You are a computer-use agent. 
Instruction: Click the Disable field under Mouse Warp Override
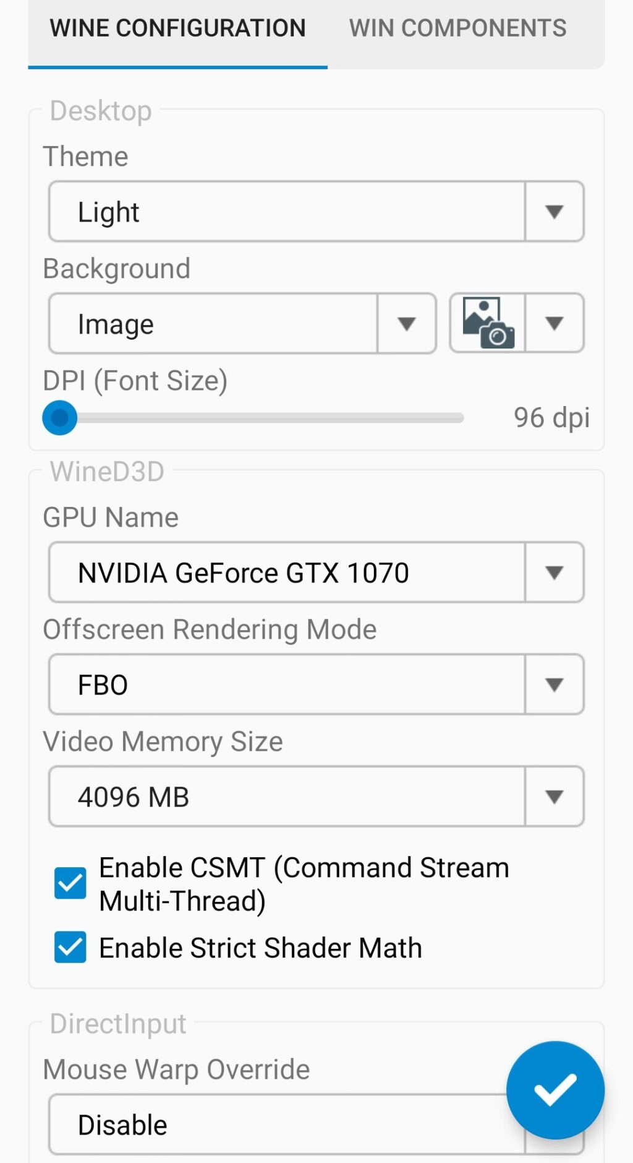[x=247, y=1125]
